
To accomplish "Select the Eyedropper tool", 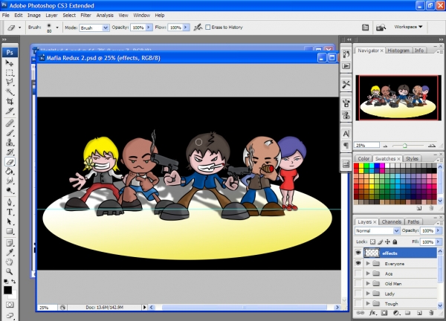I will (10, 253).
